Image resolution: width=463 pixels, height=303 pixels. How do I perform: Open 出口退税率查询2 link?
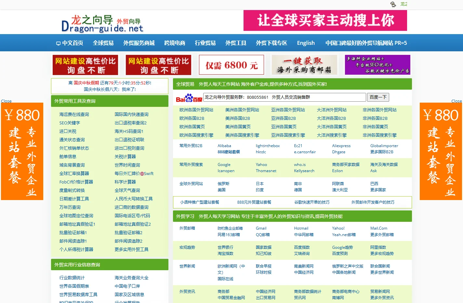tap(130, 123)
